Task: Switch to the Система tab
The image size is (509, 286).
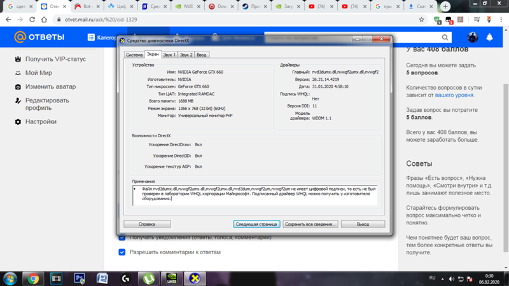Action: [x=134, y=55]
